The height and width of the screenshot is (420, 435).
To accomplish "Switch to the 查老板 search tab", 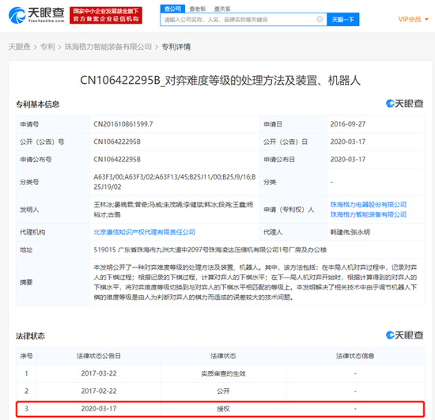I will 197,9.
